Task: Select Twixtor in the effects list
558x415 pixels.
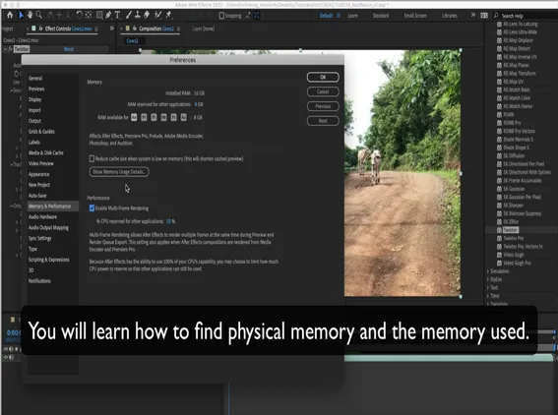Action: pyautogui.click(x=511, y=230)
